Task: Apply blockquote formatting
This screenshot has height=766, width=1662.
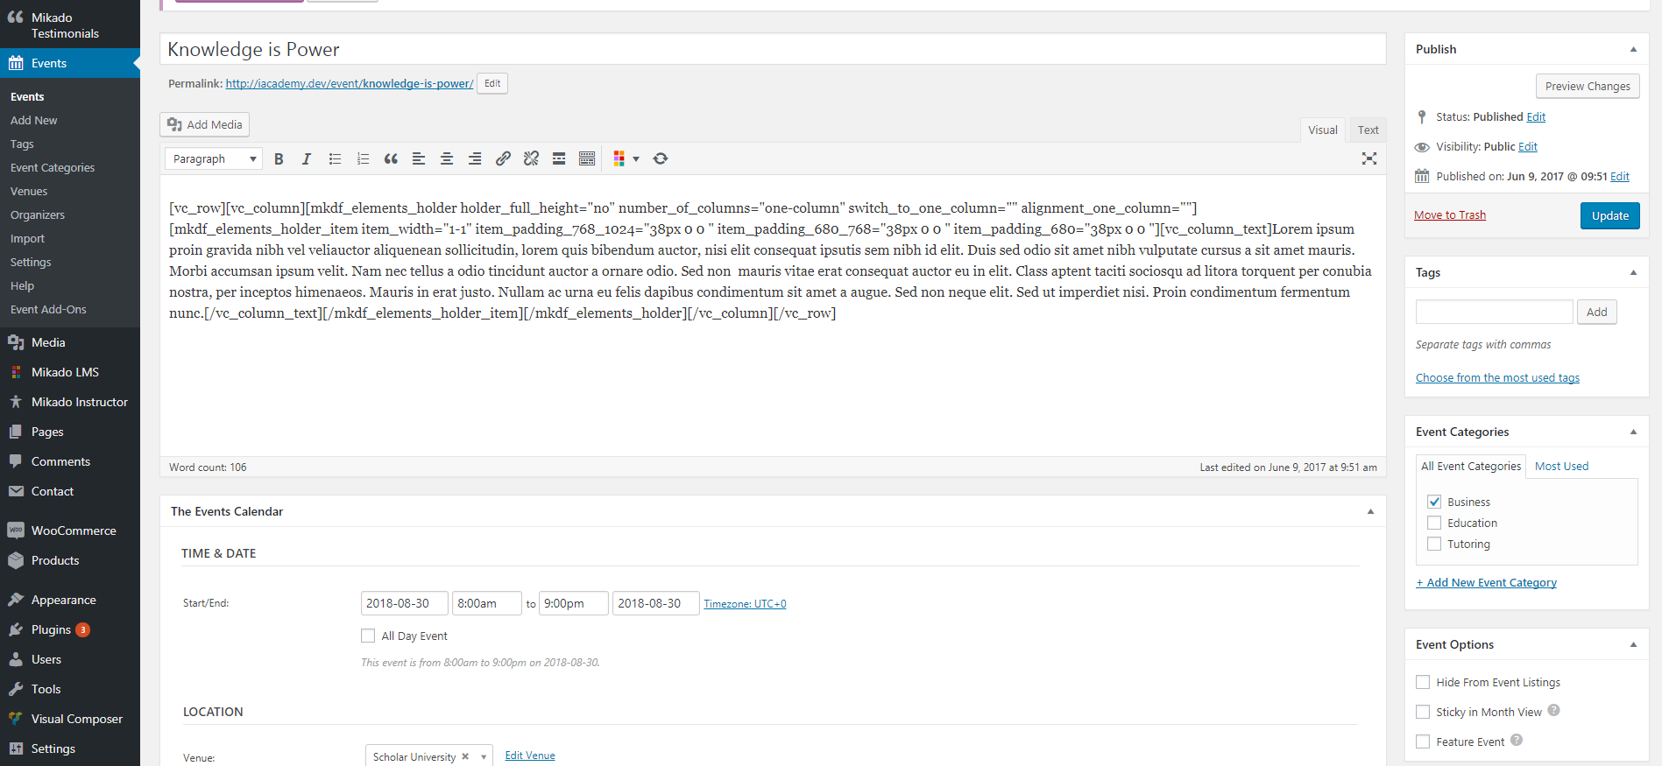Action: pyautogui.click(x=391, y=158)
